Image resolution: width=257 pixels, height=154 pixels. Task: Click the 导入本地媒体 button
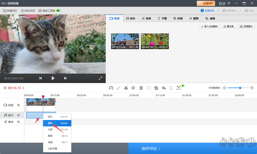(209, 26)
